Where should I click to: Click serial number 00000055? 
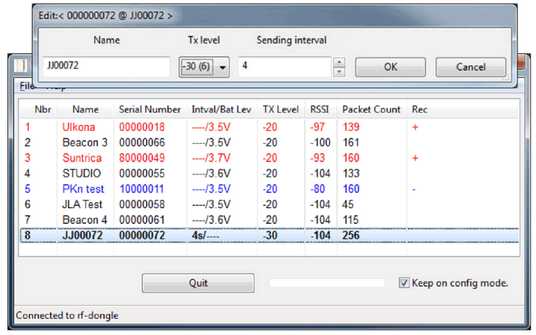click(142, 174)
